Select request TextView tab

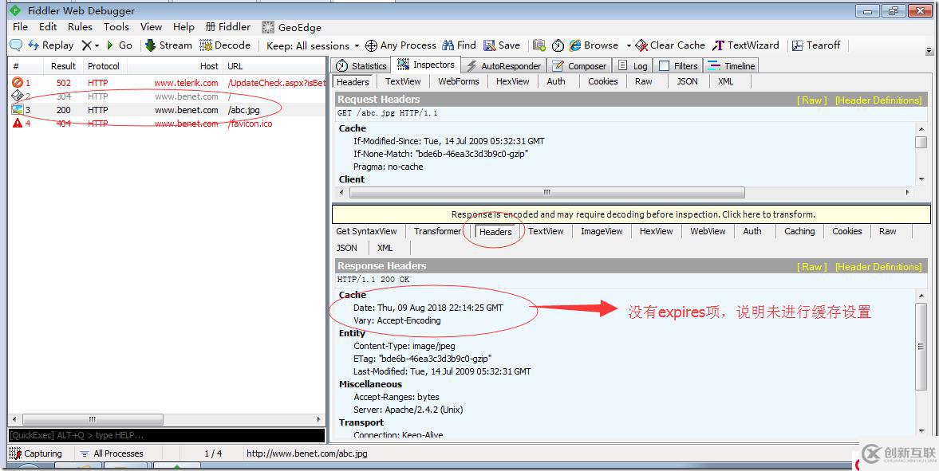click(403, 81)
